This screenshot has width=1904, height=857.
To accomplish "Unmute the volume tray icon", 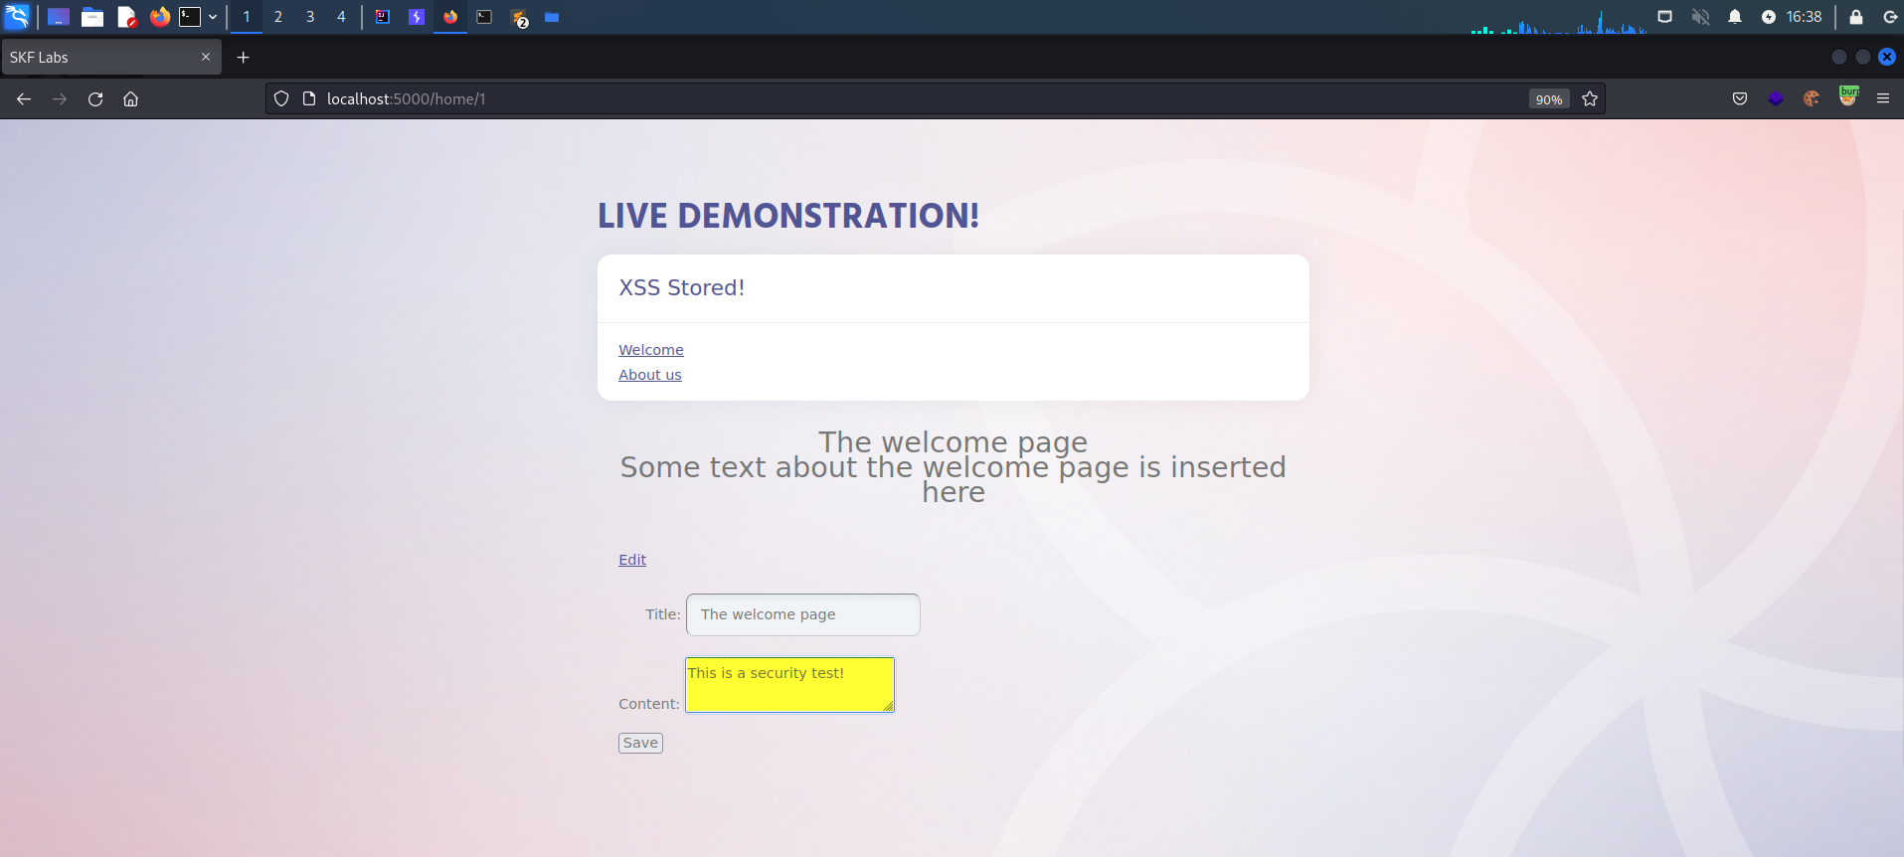I will 1700,17.
